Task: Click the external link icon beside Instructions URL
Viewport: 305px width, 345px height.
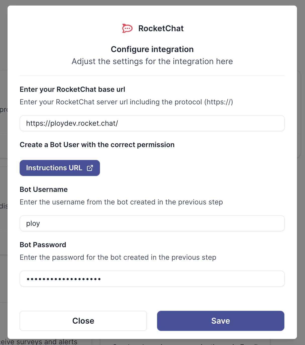Action: pyautogui.click(x=90, y=168)
